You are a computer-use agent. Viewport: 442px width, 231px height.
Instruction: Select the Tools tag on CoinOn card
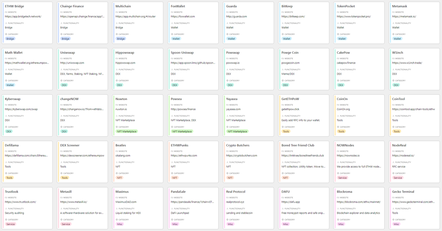[341, 131]
